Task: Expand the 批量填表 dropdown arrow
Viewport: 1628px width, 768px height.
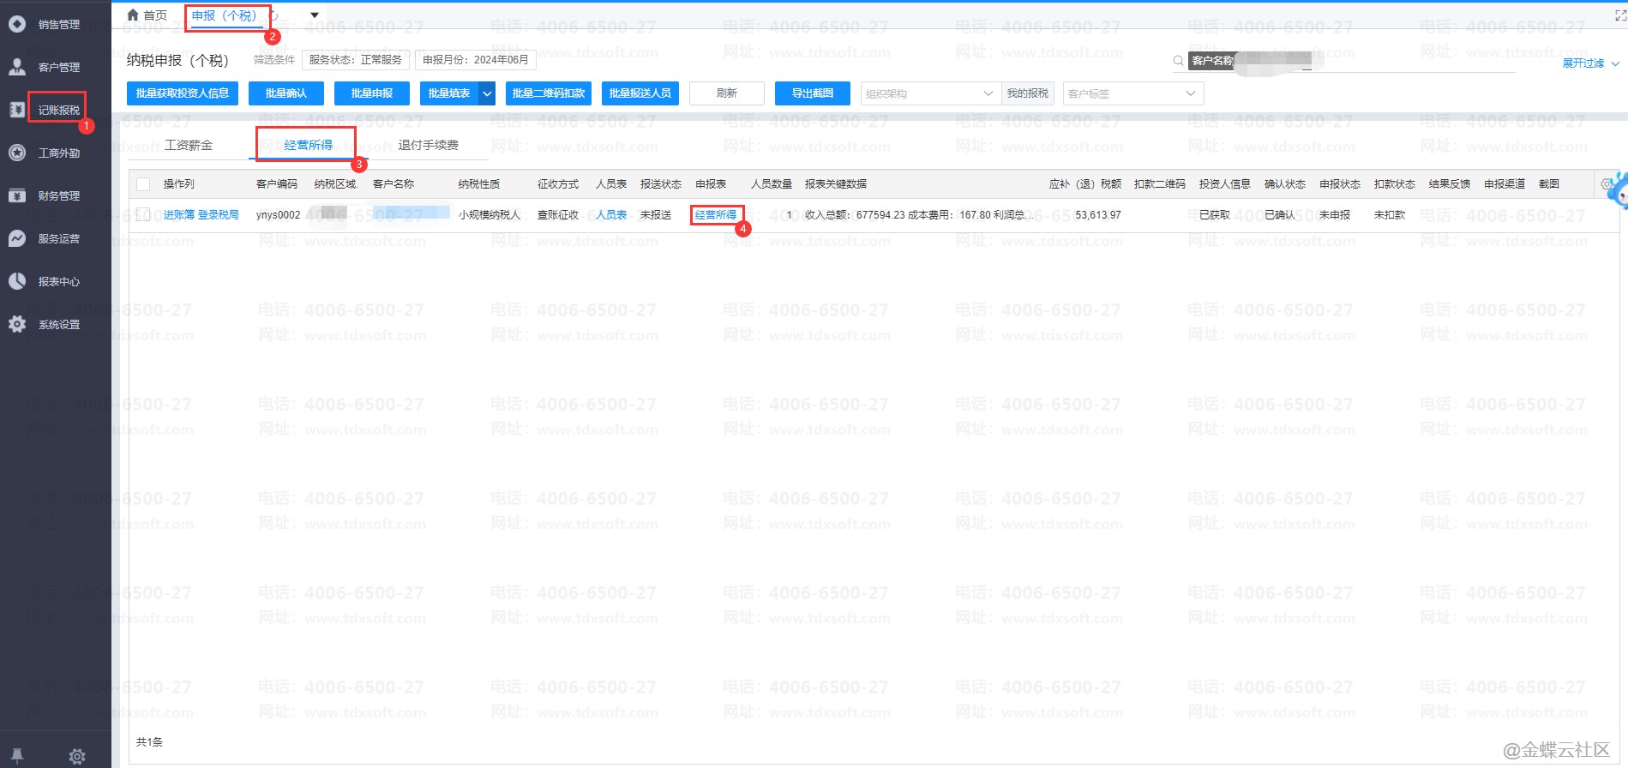Action: 487,93
